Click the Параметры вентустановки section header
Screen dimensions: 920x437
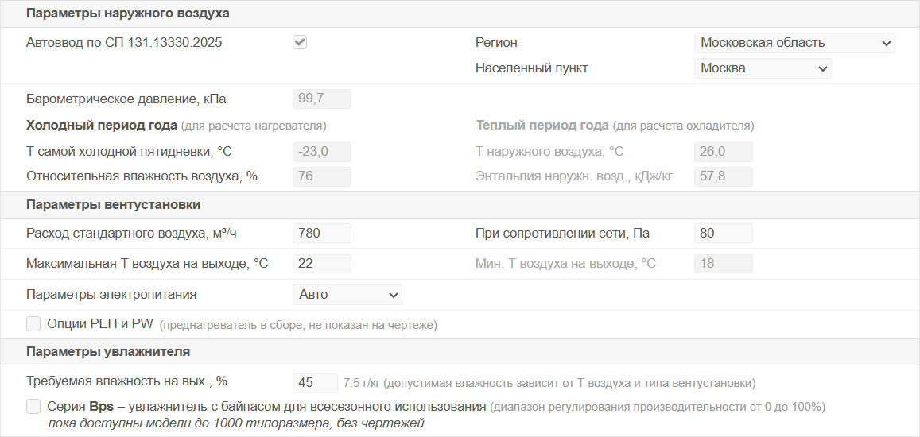click(113, 205)
